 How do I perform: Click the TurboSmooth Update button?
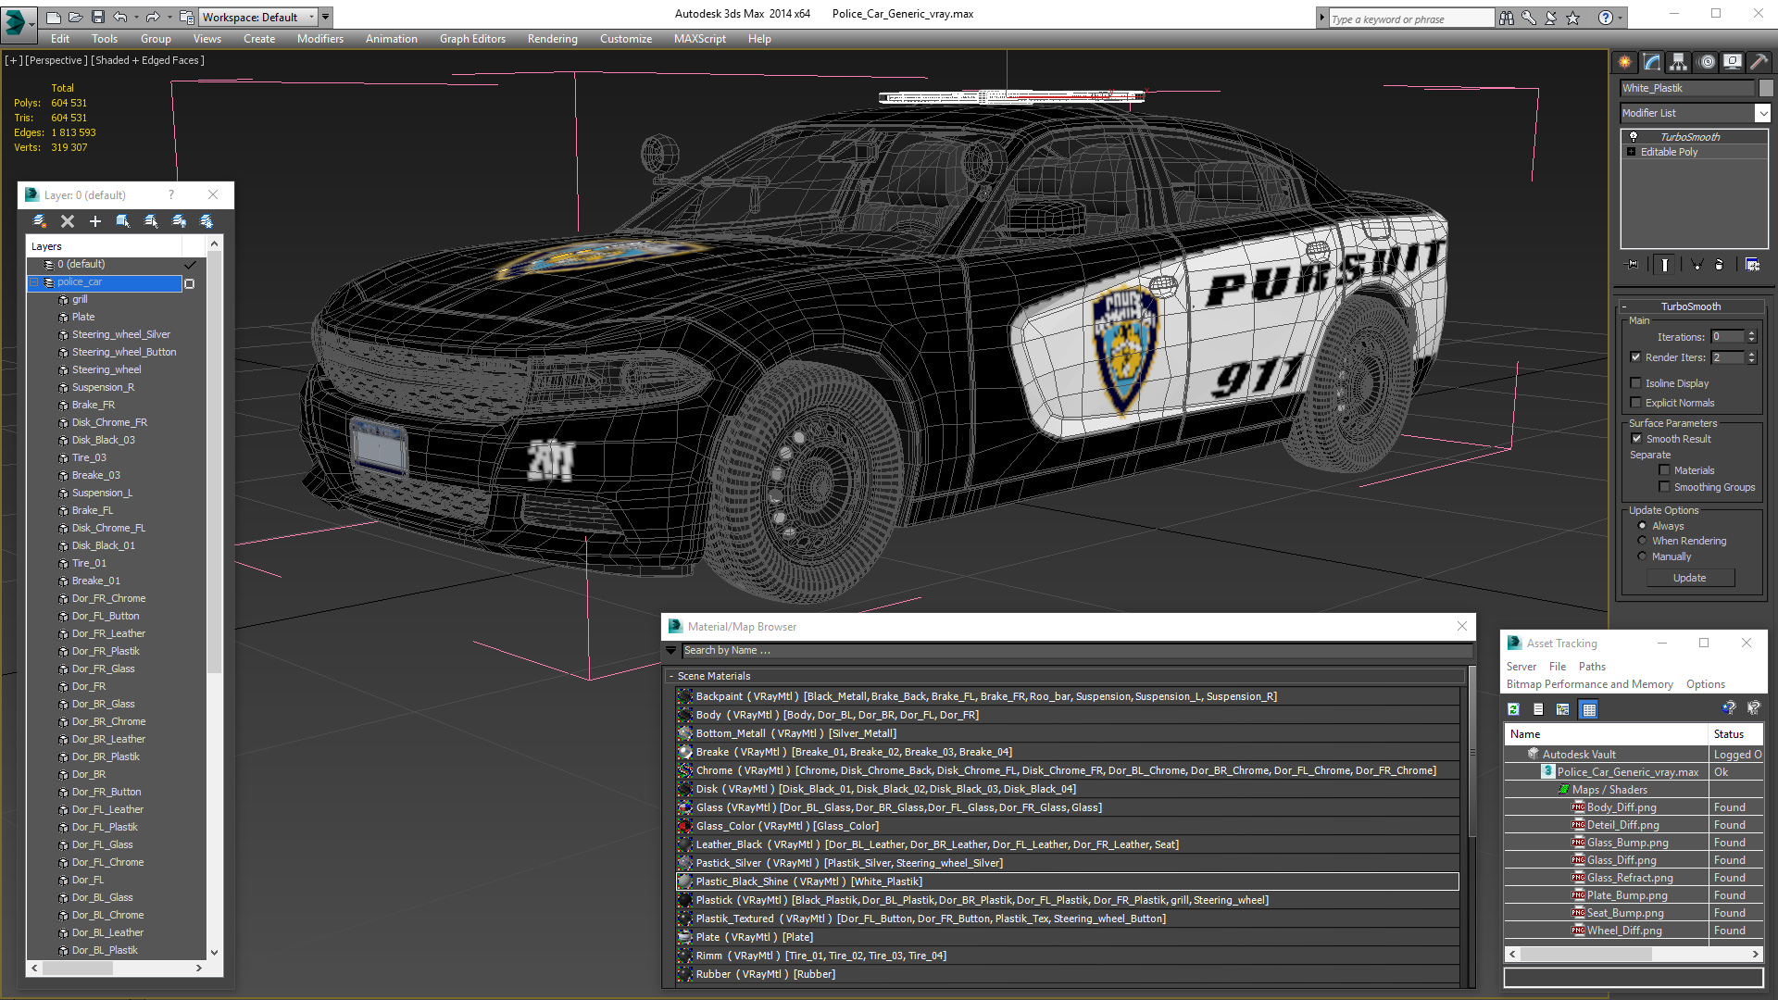(1689, 578)
